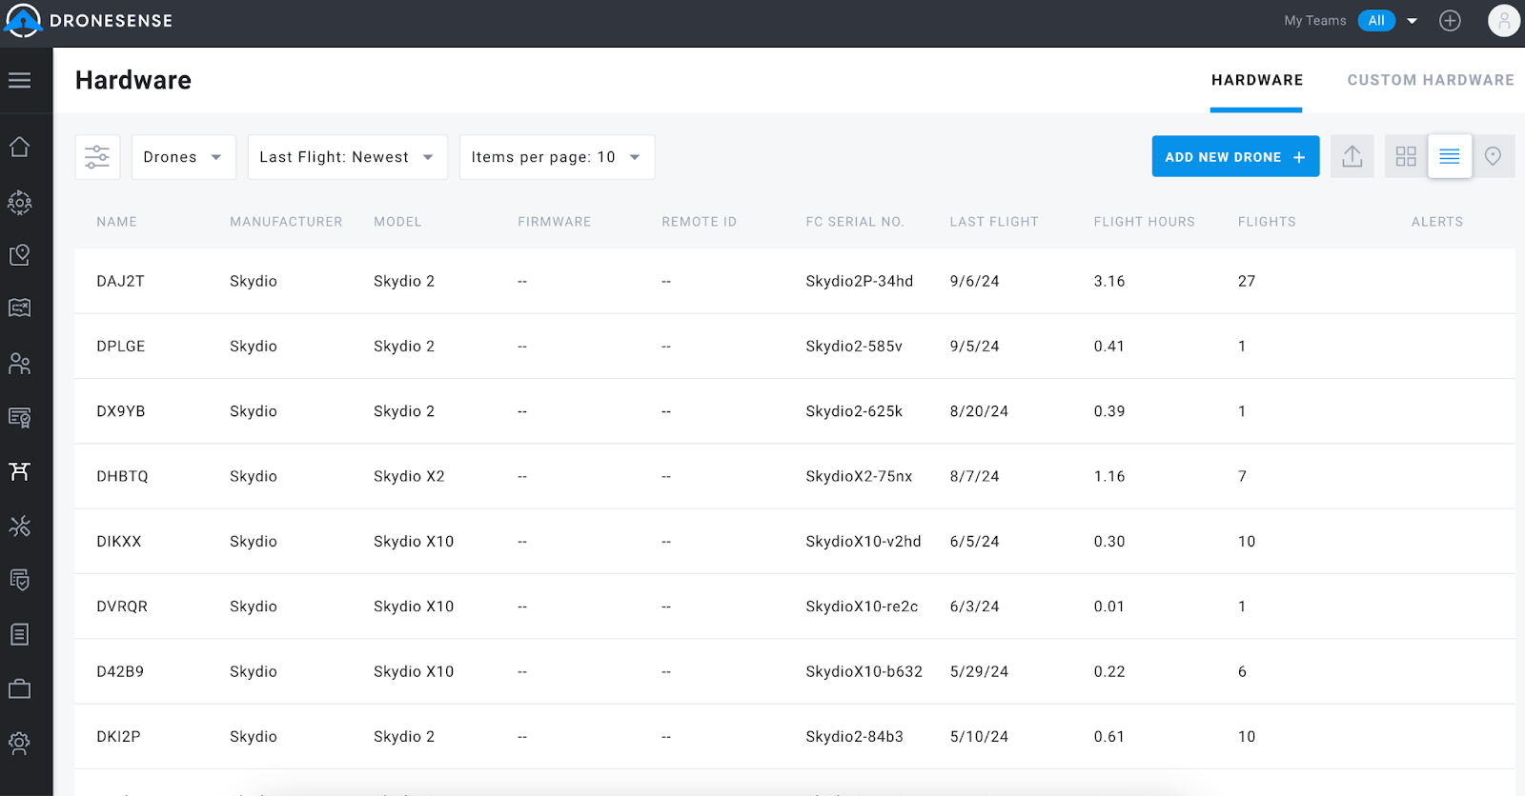This screenshot has height=796, width=1525.
Task: Select the All teams pill
Action: (x=1376, y=21)
